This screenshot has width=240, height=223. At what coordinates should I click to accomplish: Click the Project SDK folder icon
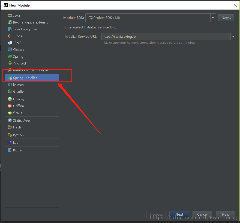pyautogui.click(x=91, y=18)
